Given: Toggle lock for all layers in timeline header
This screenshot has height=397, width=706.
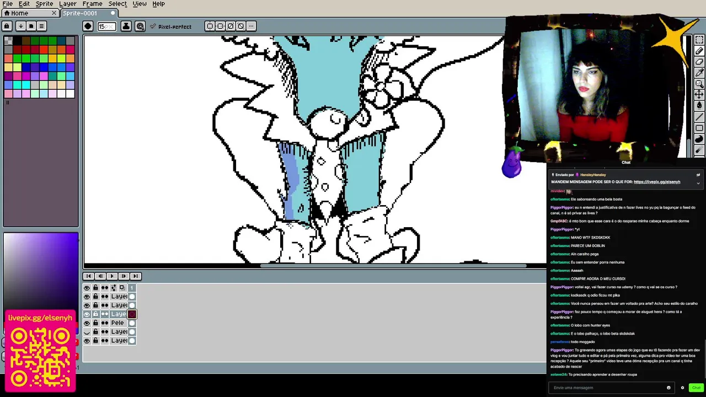Looking at the screenshot, I should point(95,287).
